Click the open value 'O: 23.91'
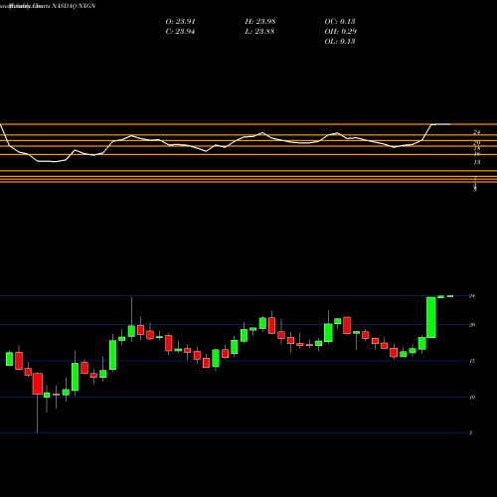The height and width of the screenshot is (497, 497). click(180, 22)
